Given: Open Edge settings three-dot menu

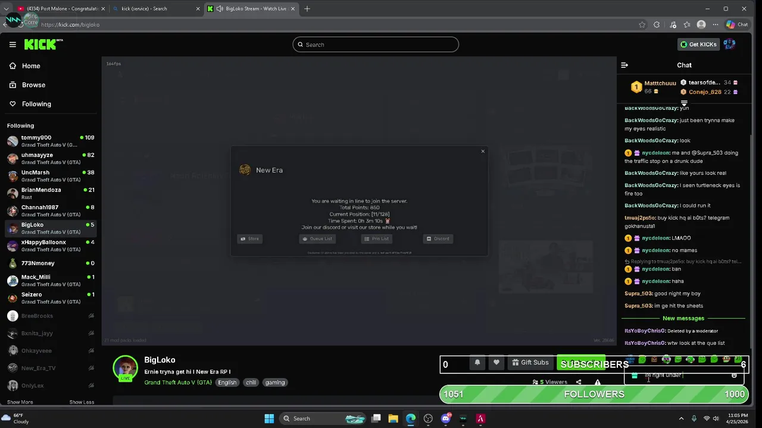Looking at the screenshot, I should pos(716,24).
